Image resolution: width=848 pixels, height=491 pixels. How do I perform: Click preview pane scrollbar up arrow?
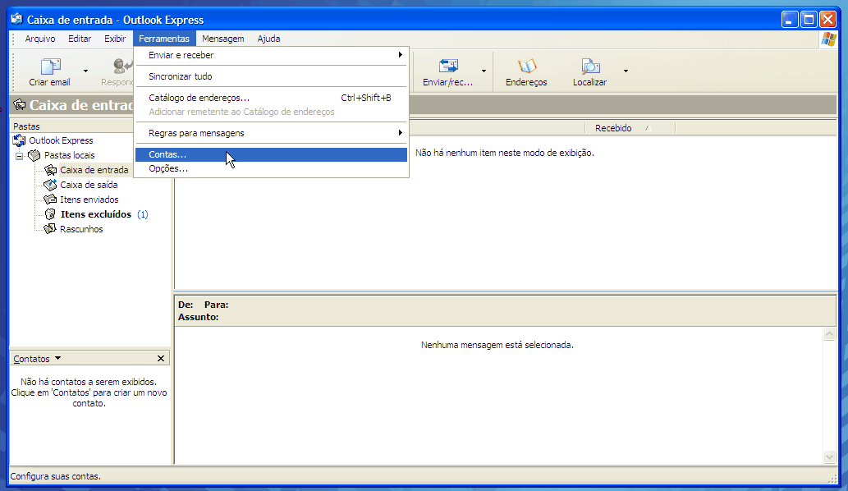coord(830,334)
